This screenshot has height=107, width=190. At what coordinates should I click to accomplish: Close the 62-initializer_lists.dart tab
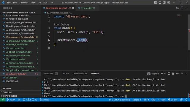tap(73, 8)
